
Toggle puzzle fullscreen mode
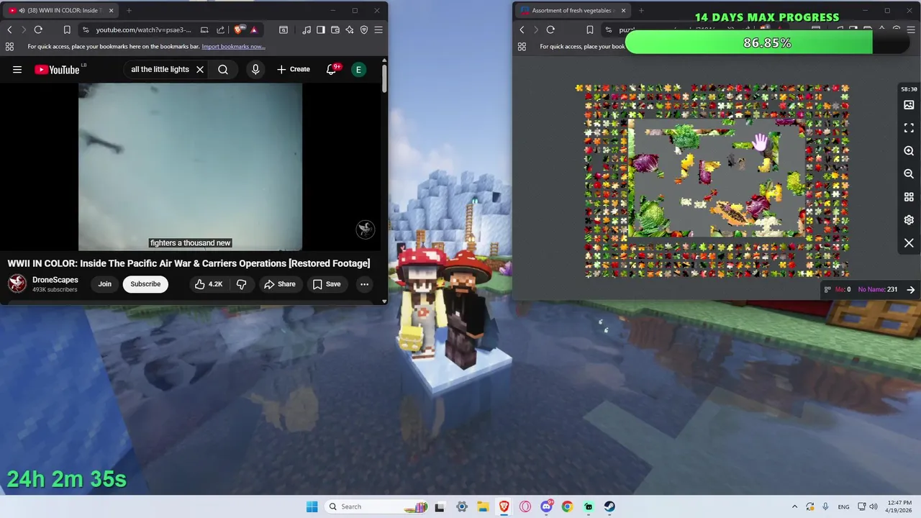click(x=909, y=128)
